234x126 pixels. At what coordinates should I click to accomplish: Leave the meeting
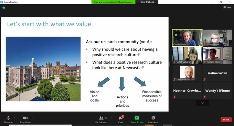point(226,119)
